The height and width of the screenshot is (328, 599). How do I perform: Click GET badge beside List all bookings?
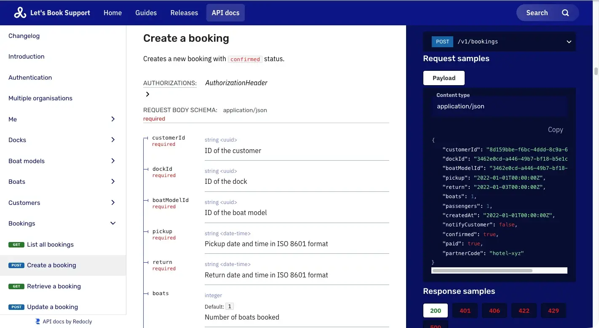[x=16, y=245]
